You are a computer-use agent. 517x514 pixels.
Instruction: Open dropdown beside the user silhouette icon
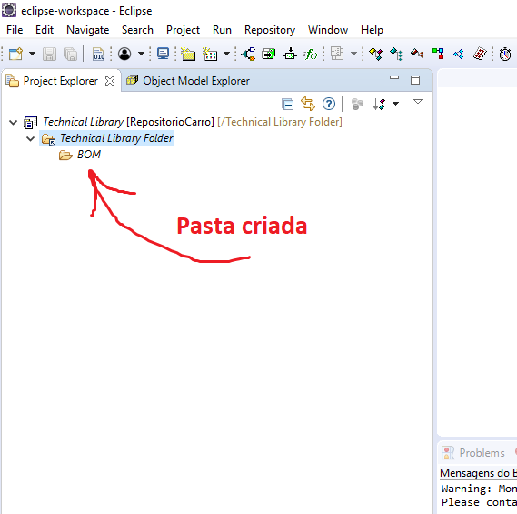(x=141, y=54)
